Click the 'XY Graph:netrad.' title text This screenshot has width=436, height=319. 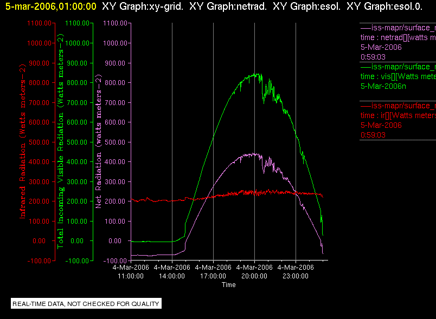(x=228, y=6)
